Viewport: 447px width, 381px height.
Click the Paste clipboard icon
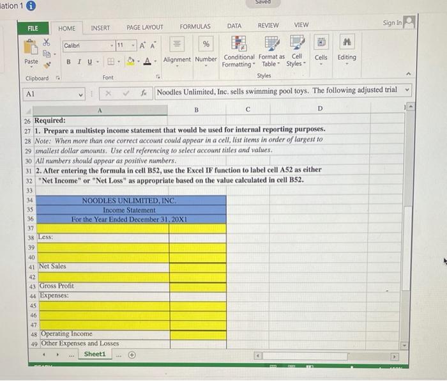click(x=31, y=47)
